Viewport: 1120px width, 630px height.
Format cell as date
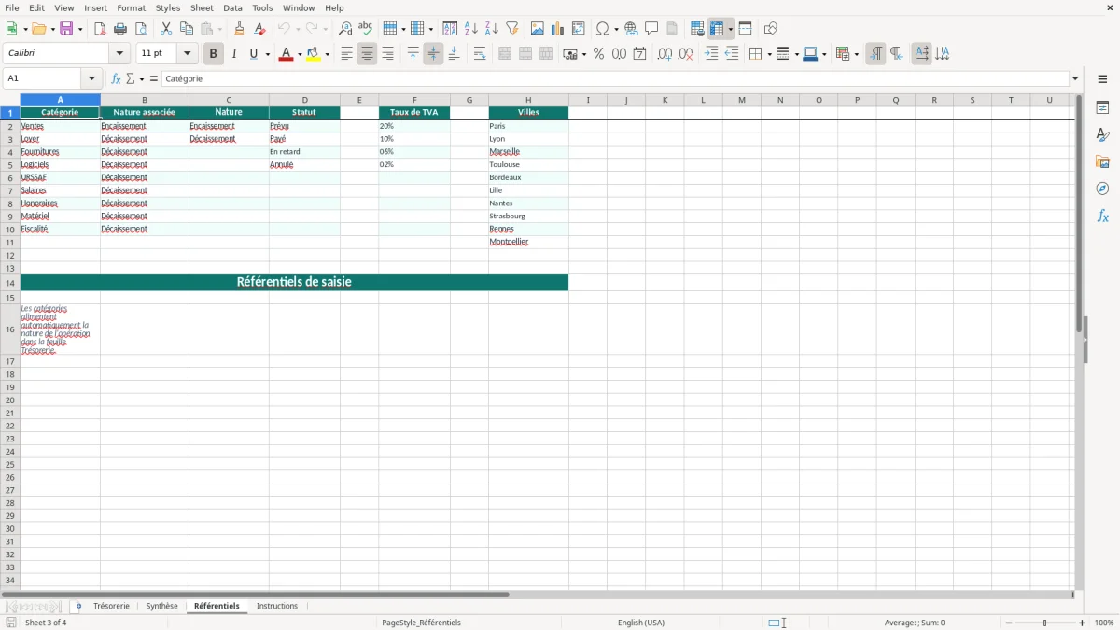click(639, 54)
